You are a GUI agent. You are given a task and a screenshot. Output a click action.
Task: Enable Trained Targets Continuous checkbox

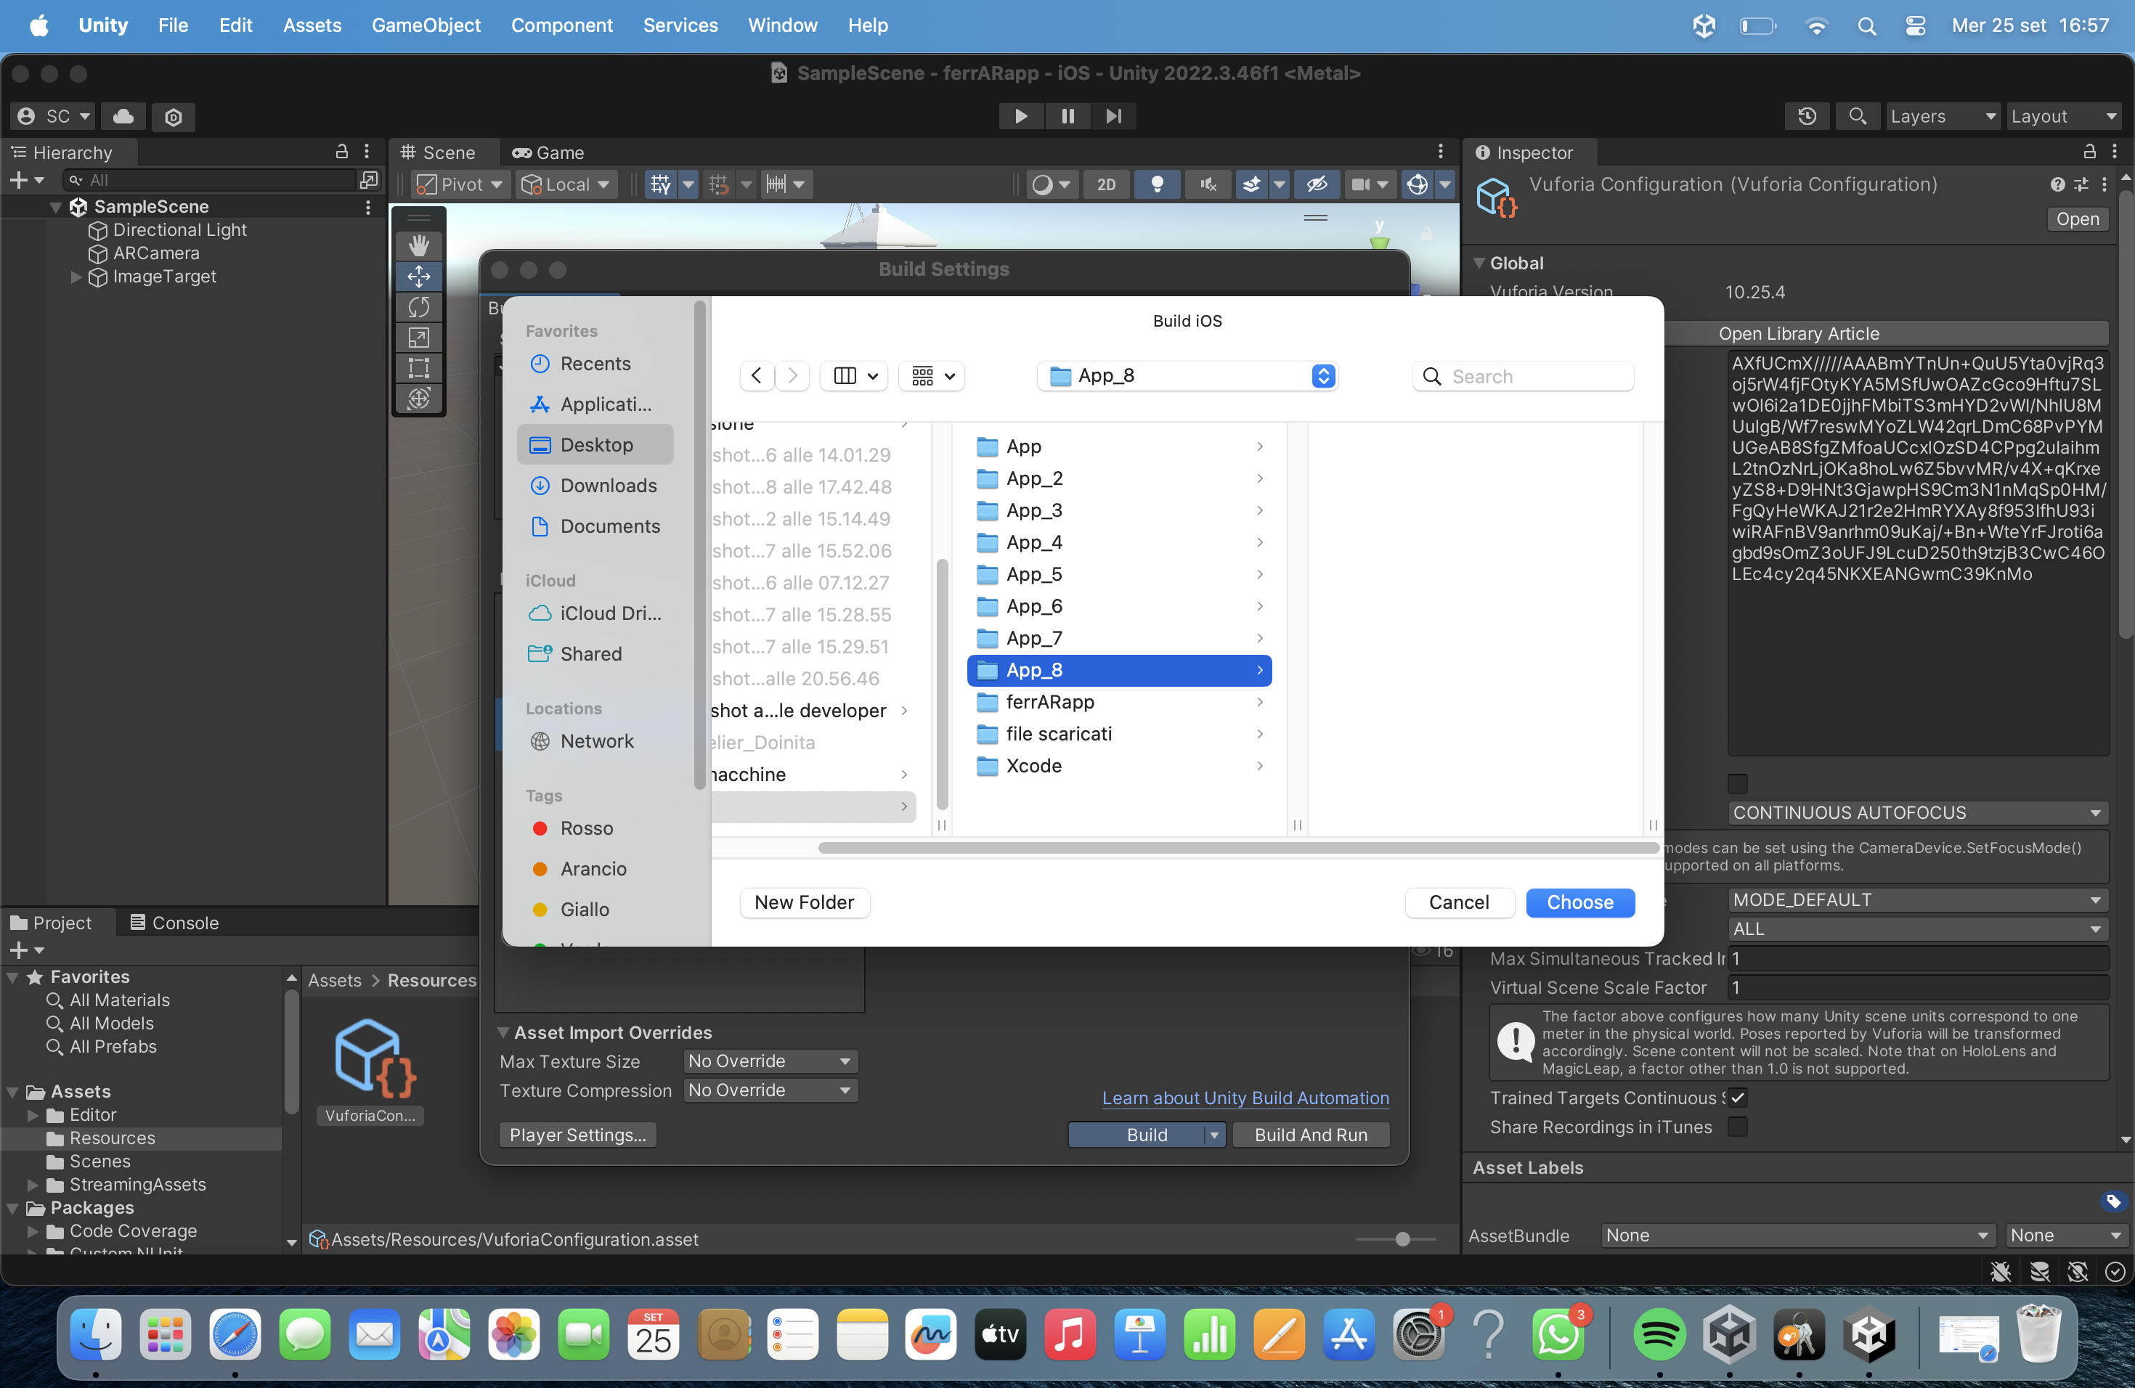click(x=1738, y=1098)
